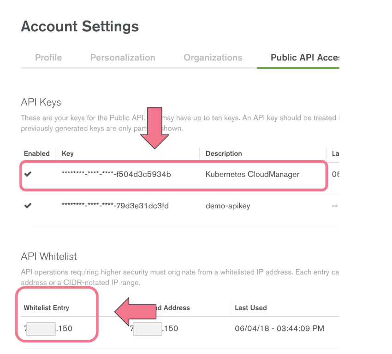This screenshot has width=392, height=354.
Task: Click the Description column header
Action: 224,153
